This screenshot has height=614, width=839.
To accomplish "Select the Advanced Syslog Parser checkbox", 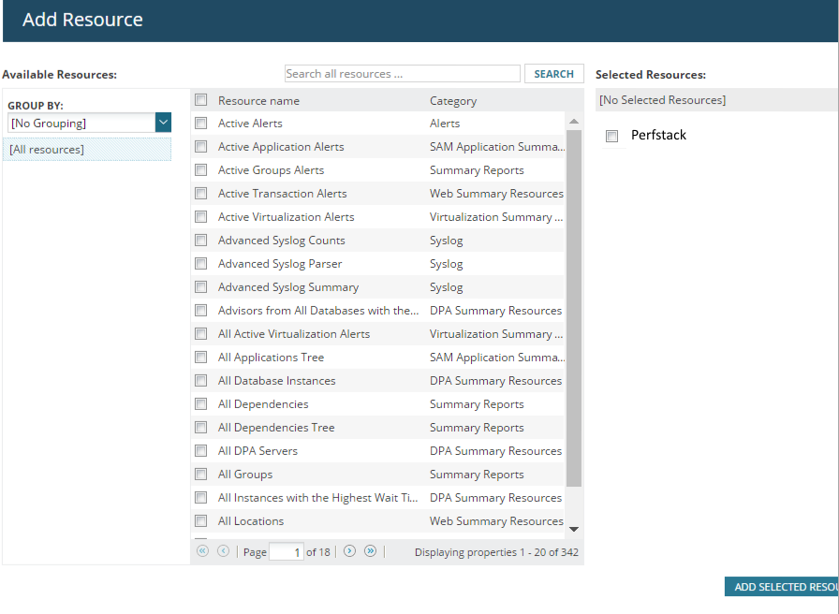I will tap(200, 264).
